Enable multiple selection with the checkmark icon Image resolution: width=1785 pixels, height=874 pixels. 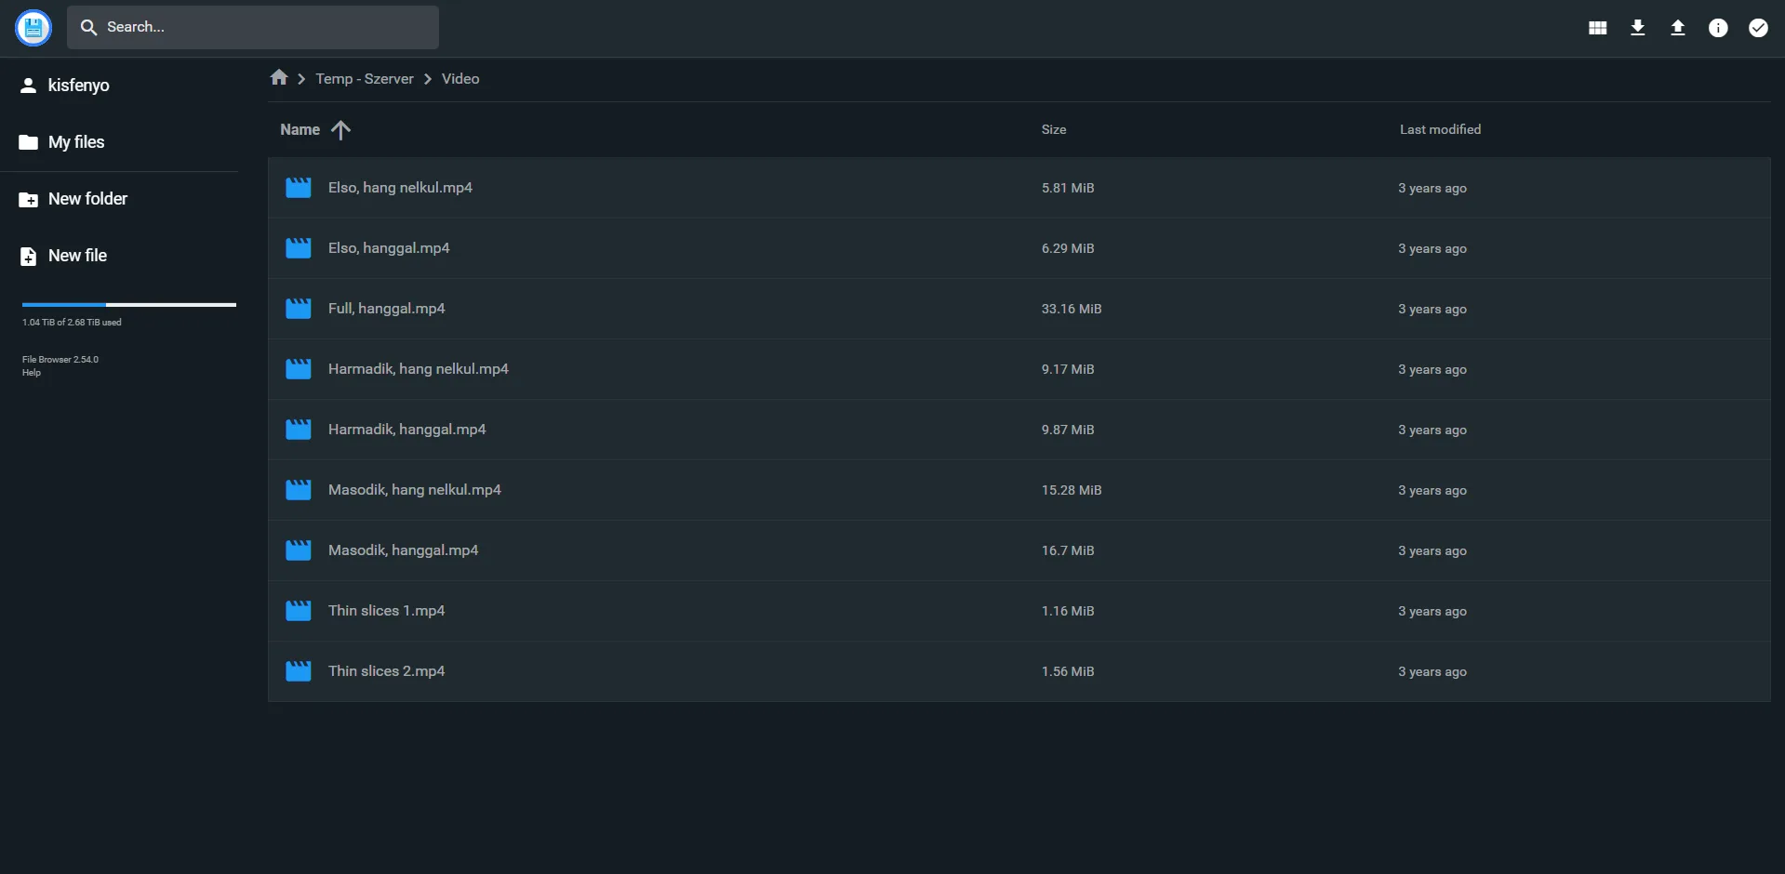[1758, 27]
